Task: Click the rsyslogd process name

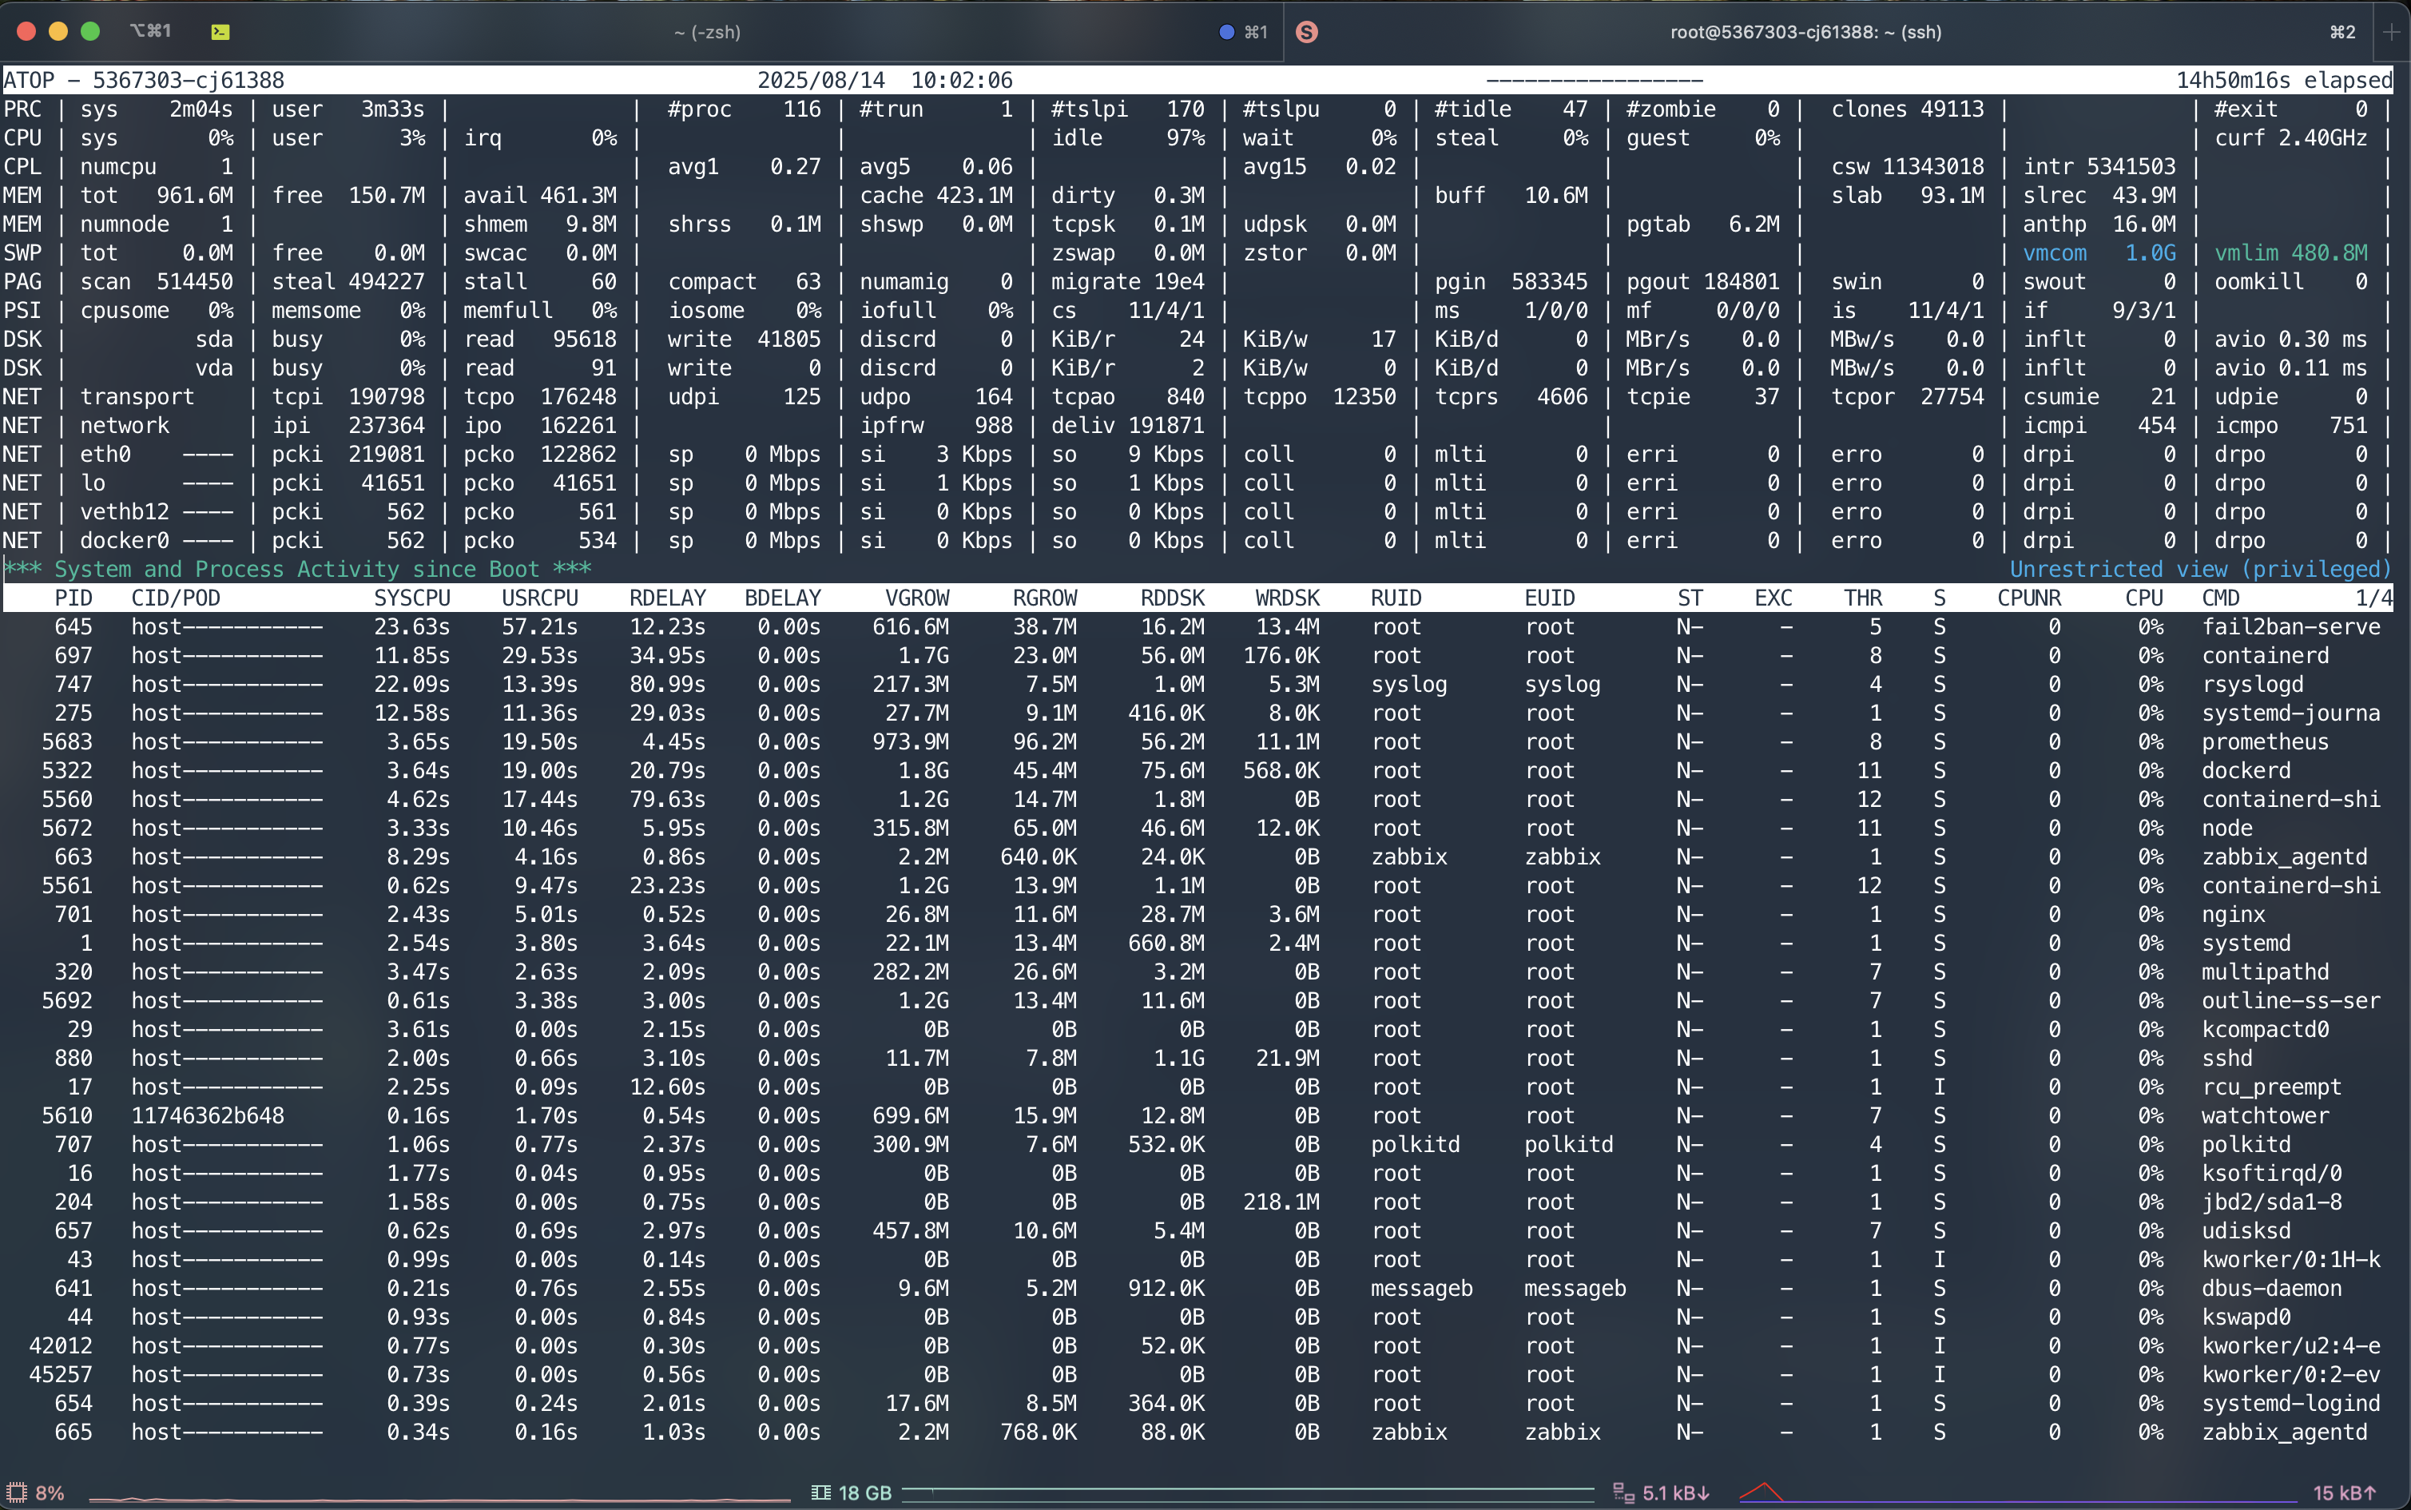Action: click(2254, 684)
